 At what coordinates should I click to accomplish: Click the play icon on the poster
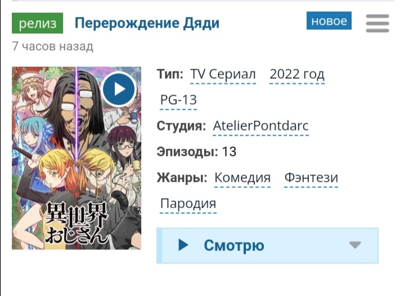[x=119, y=89]
